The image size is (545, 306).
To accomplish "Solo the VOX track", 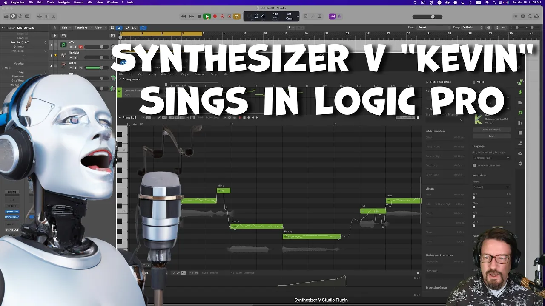I will pos(75,47).
